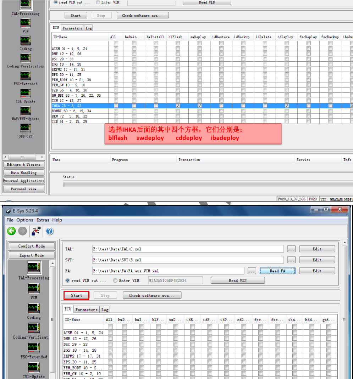Expand the Editors & Viewers panel
The image size is (353, 379).
pyautogui.click(x=23, y=165)
